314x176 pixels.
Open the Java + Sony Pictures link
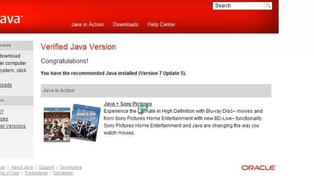click(128, 104)
